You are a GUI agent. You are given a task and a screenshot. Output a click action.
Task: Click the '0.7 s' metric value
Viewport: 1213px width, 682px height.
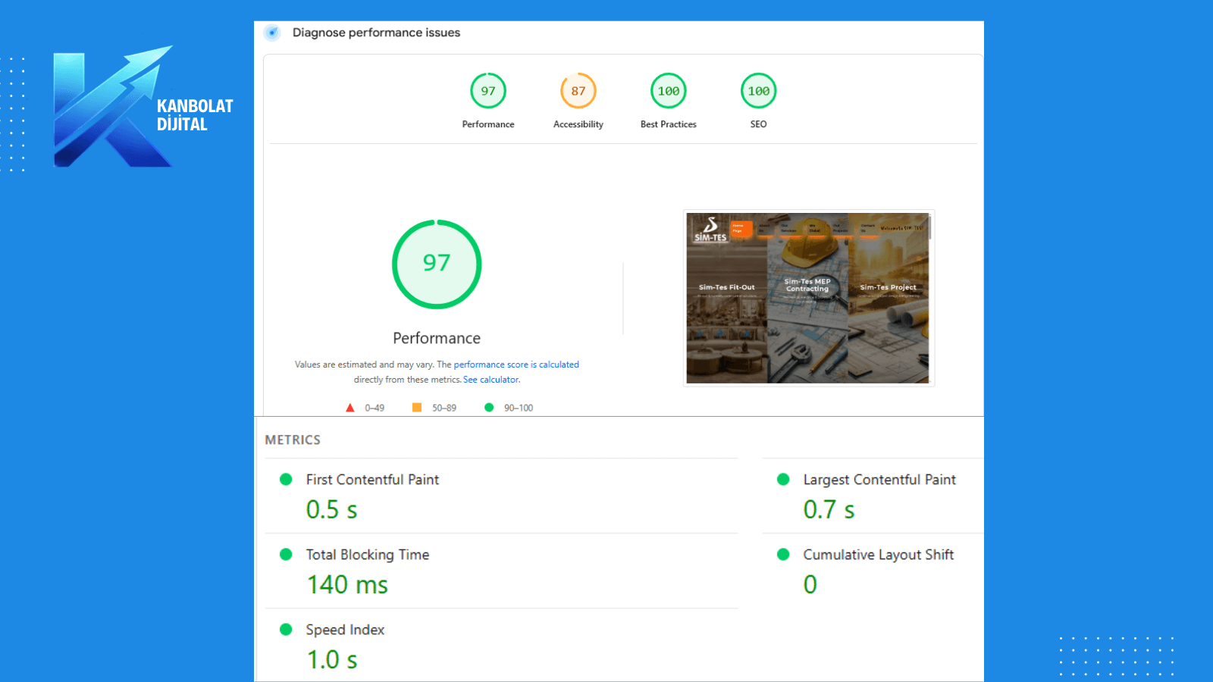(x=829, y=509)
